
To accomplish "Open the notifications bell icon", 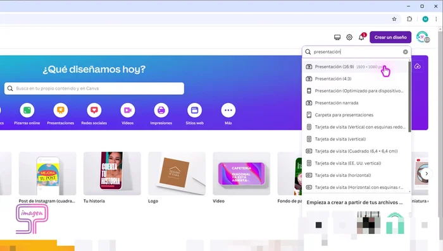I will pyautogui.click(x=361, y=37).
